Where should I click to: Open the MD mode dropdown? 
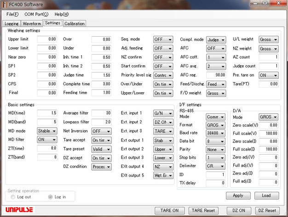pyautogui.click(x=47, y=131)
